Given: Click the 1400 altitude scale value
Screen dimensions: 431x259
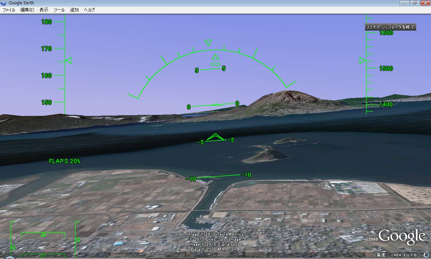Looking at the screenshot, I should click(386, 104).
